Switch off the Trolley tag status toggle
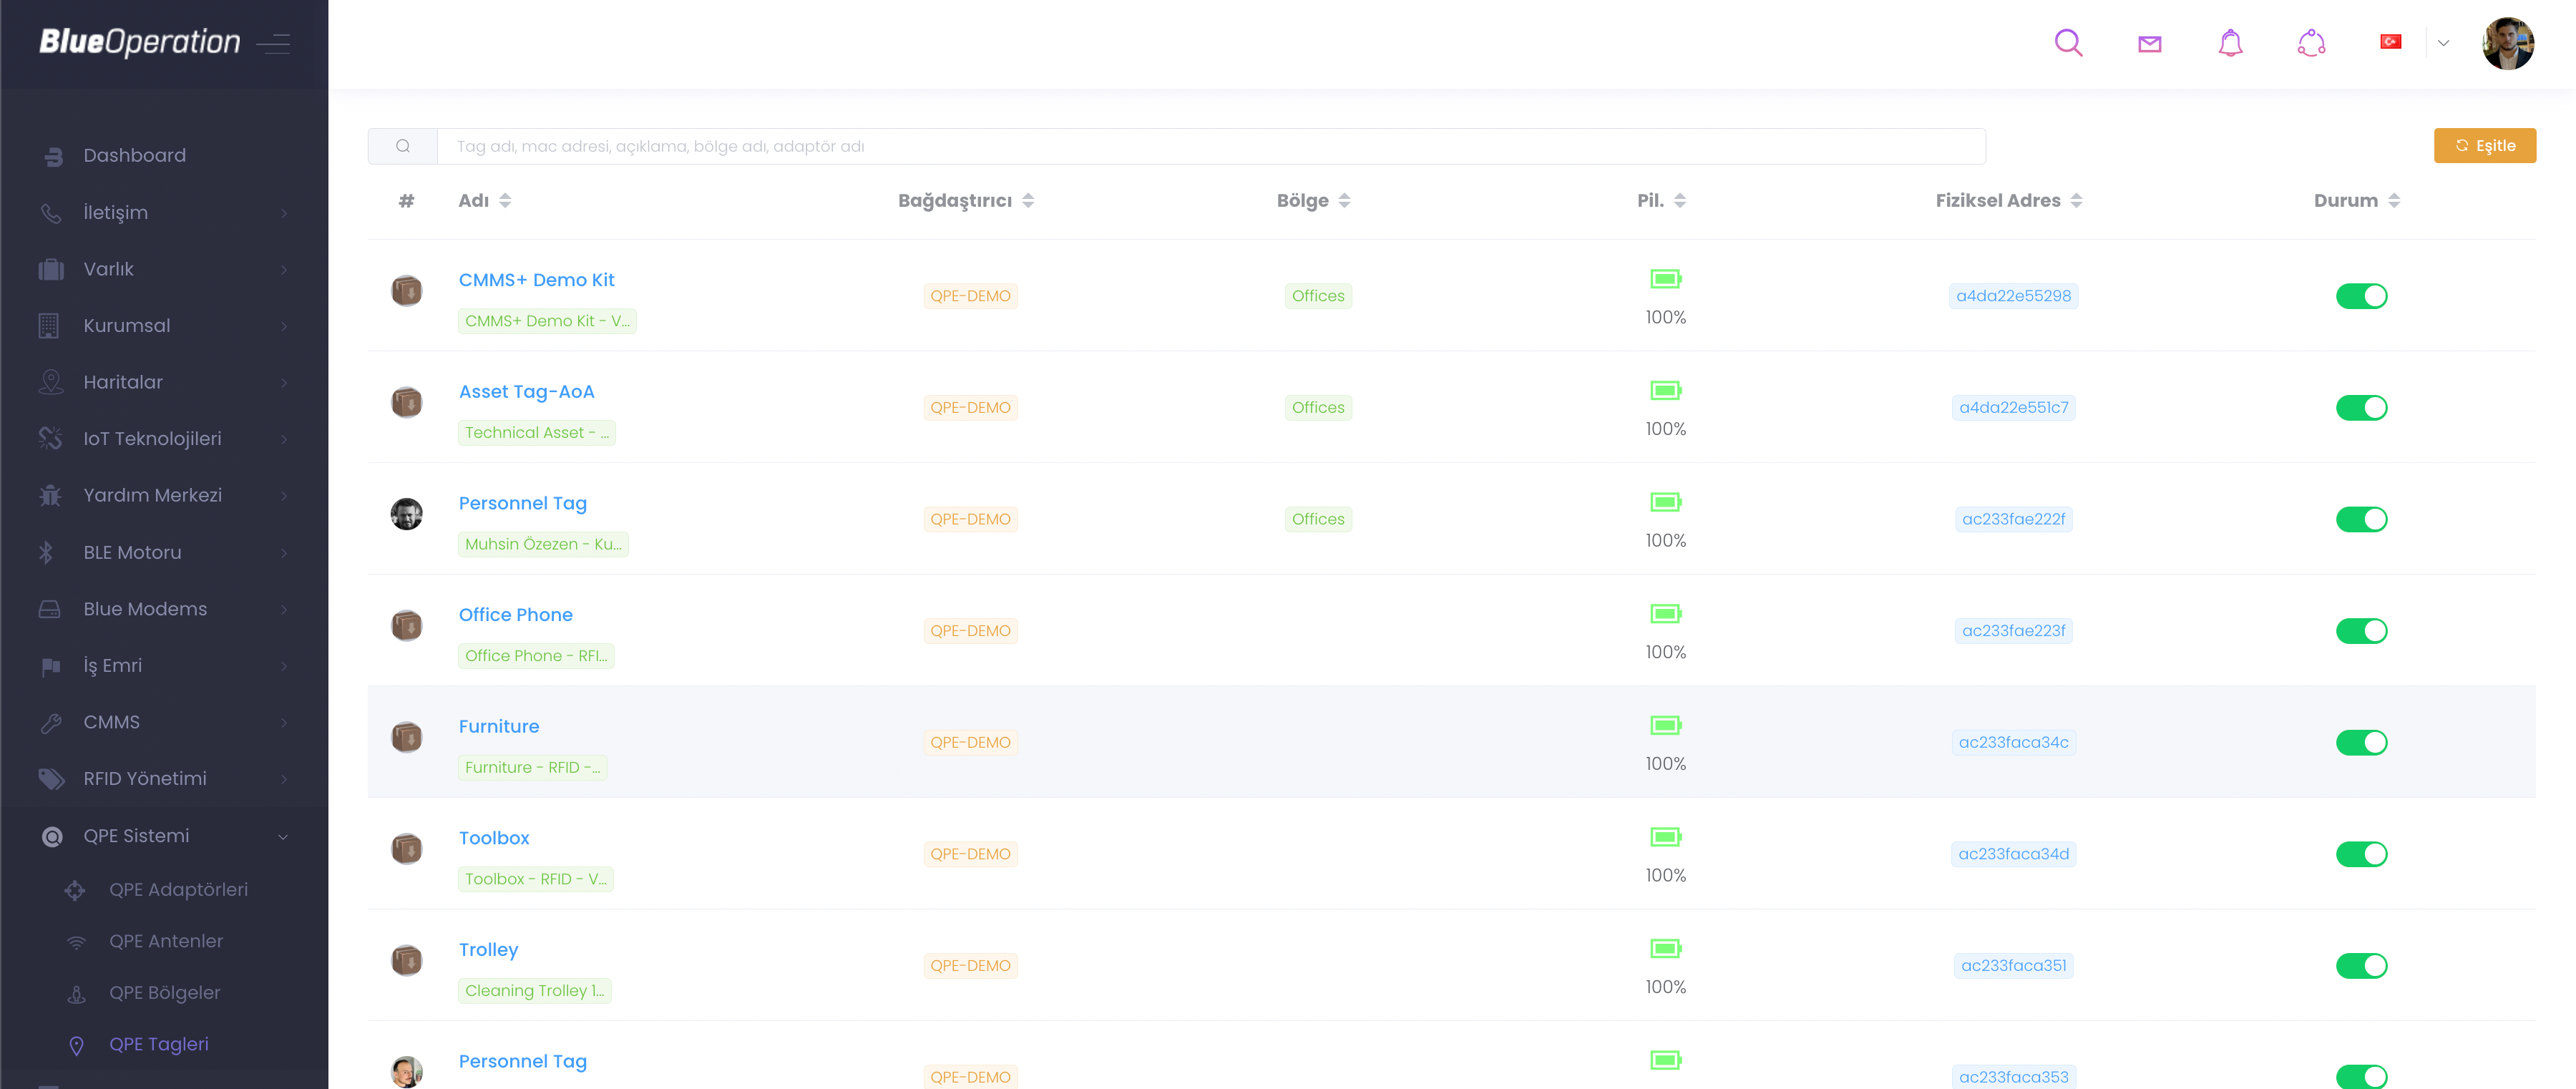This screenshot has width=2576, height=1089. point(2361,965)
